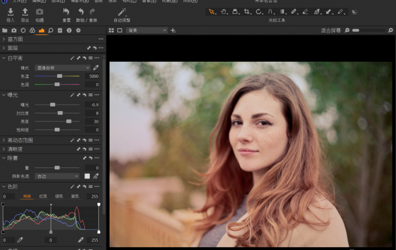This screenshot has height=250, width=396.
Task: Click the 拍摄 (Capture) camera icon
Action: pyautogui.click(x=40, y=12)
